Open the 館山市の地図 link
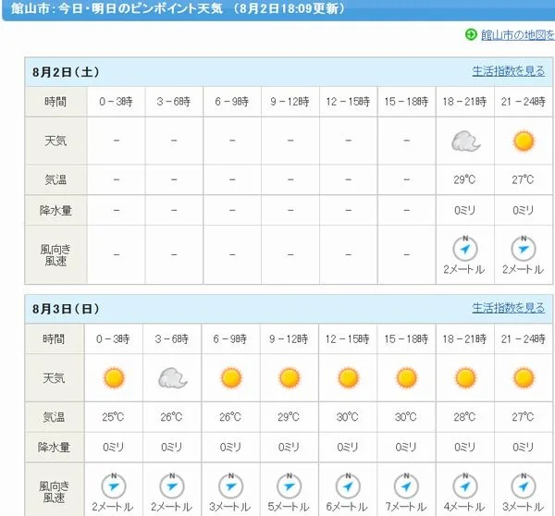Screen dimensions: 555x516 517,35
